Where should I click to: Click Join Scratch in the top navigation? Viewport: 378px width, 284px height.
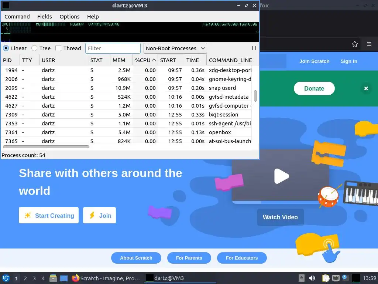click(315, 61)
